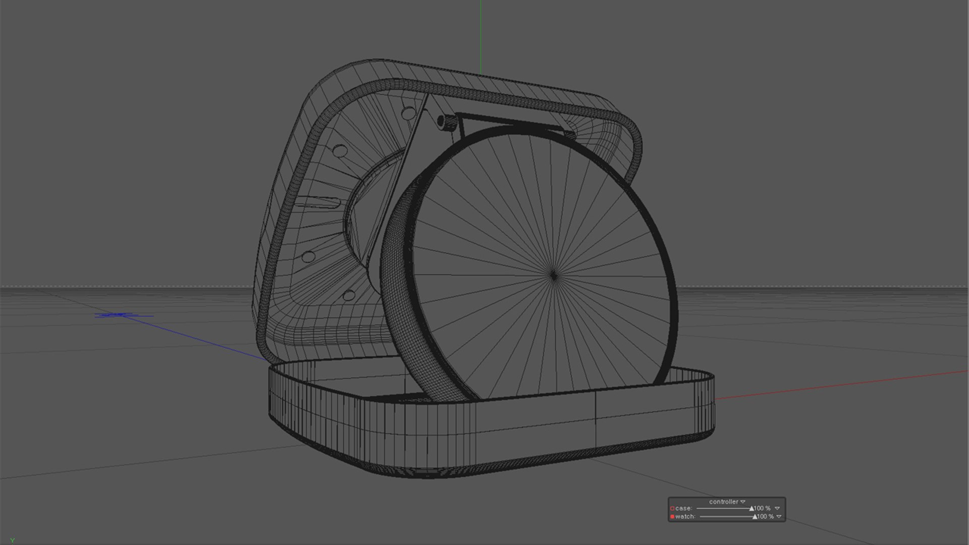The height and width of the screenshot is (545, 969).
Task: Expand the controller dropdown arrow
Action: [x=743, y=502]
